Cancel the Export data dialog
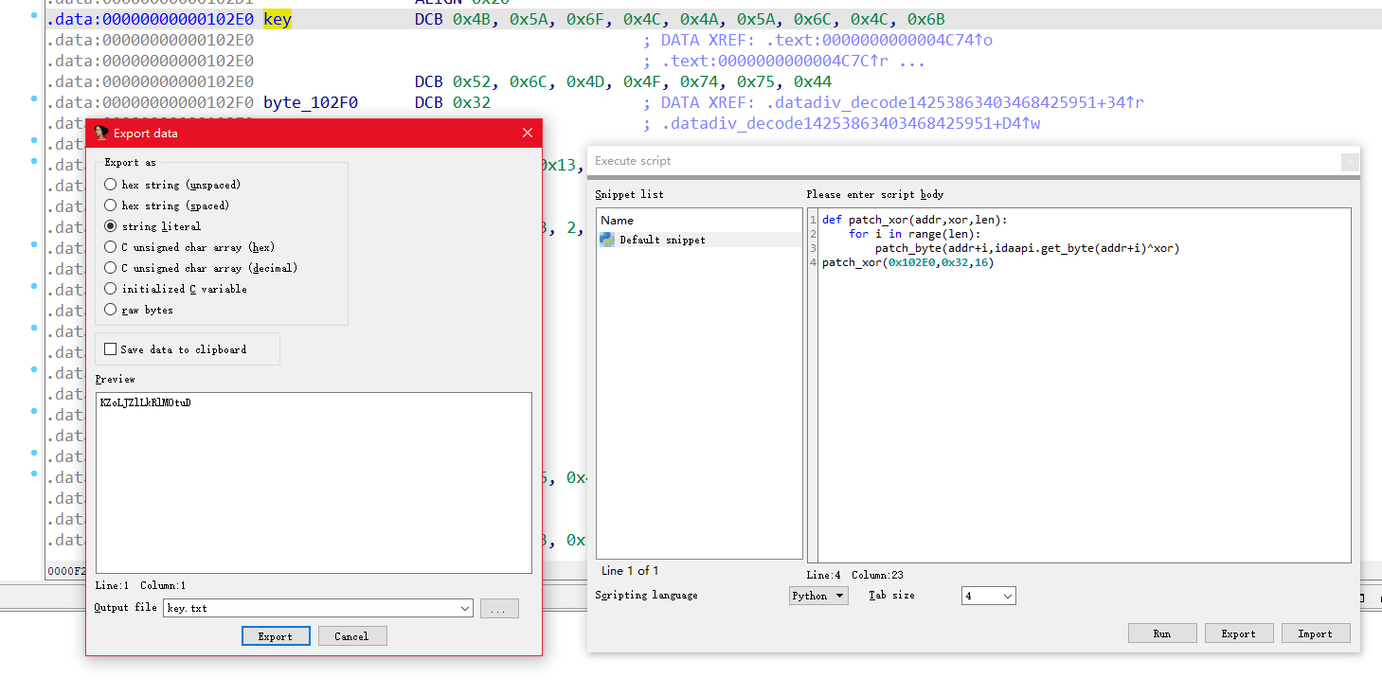 [351, 636]
